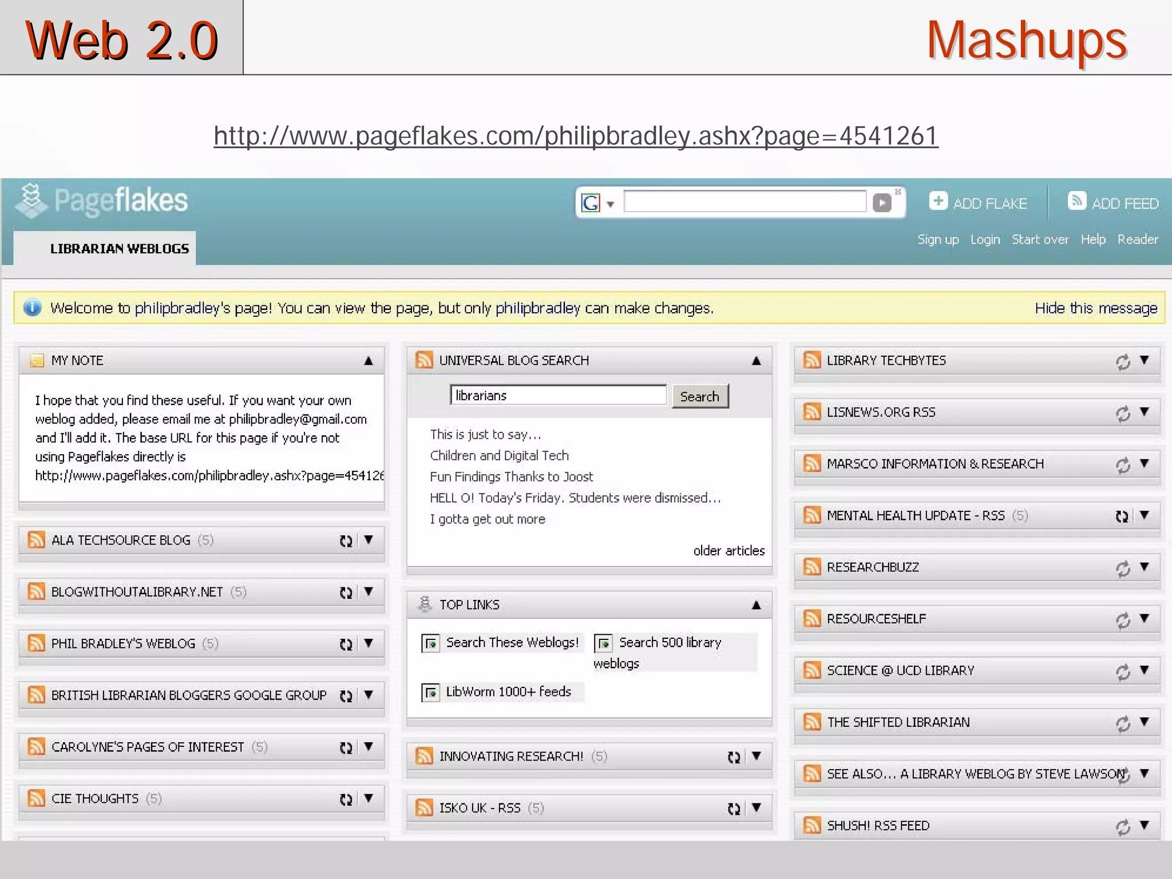Refresh the Library Techbytes feed
The image size is (1172, 879).
1123,361
